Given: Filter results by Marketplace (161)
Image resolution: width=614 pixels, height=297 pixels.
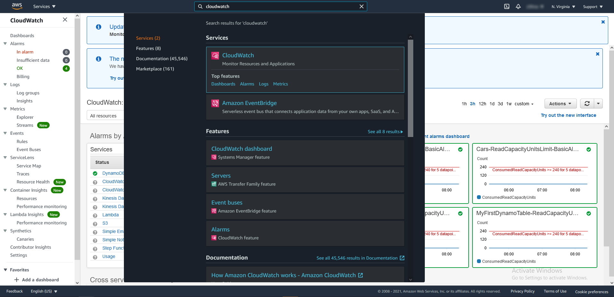Looking at the screenshot, I should pyautogui.click(x=155, y=69).
